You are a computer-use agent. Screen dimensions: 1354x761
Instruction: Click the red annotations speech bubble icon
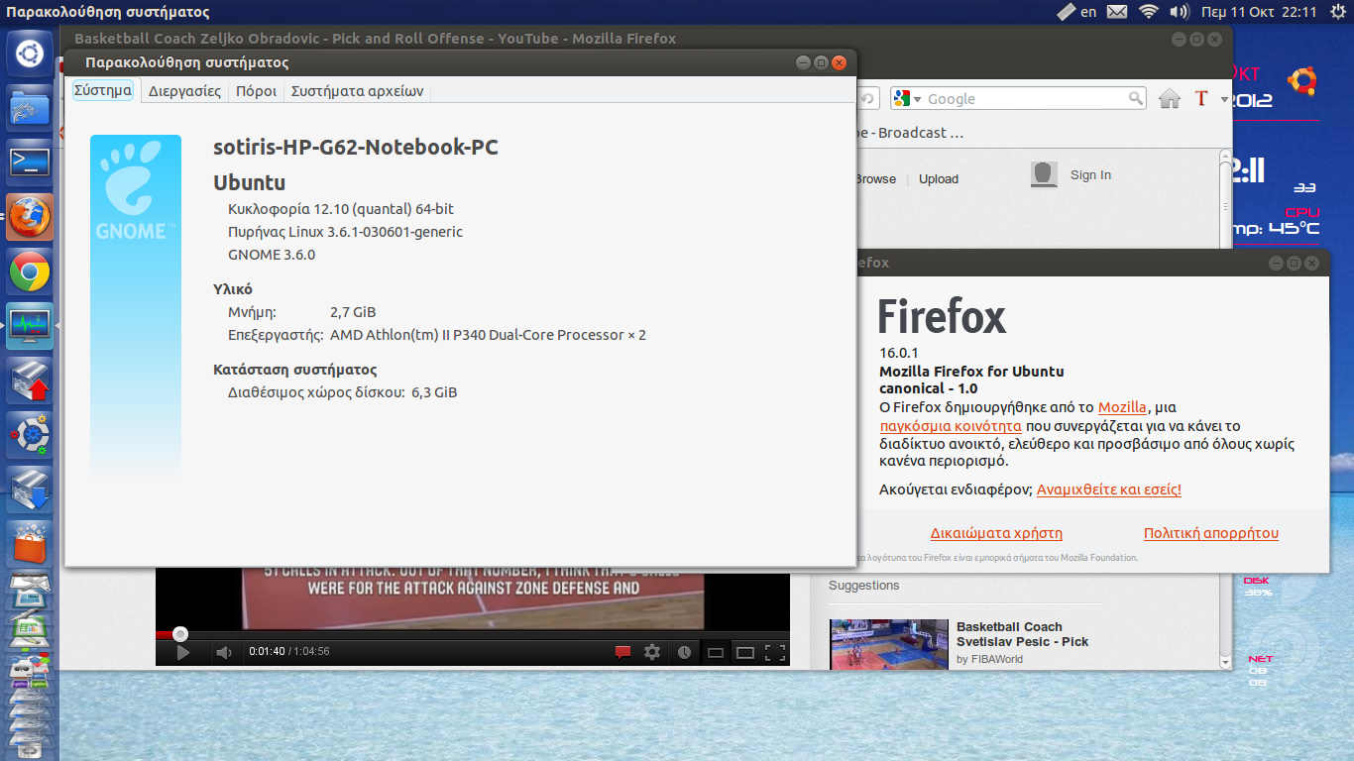[x=622, y=652]
